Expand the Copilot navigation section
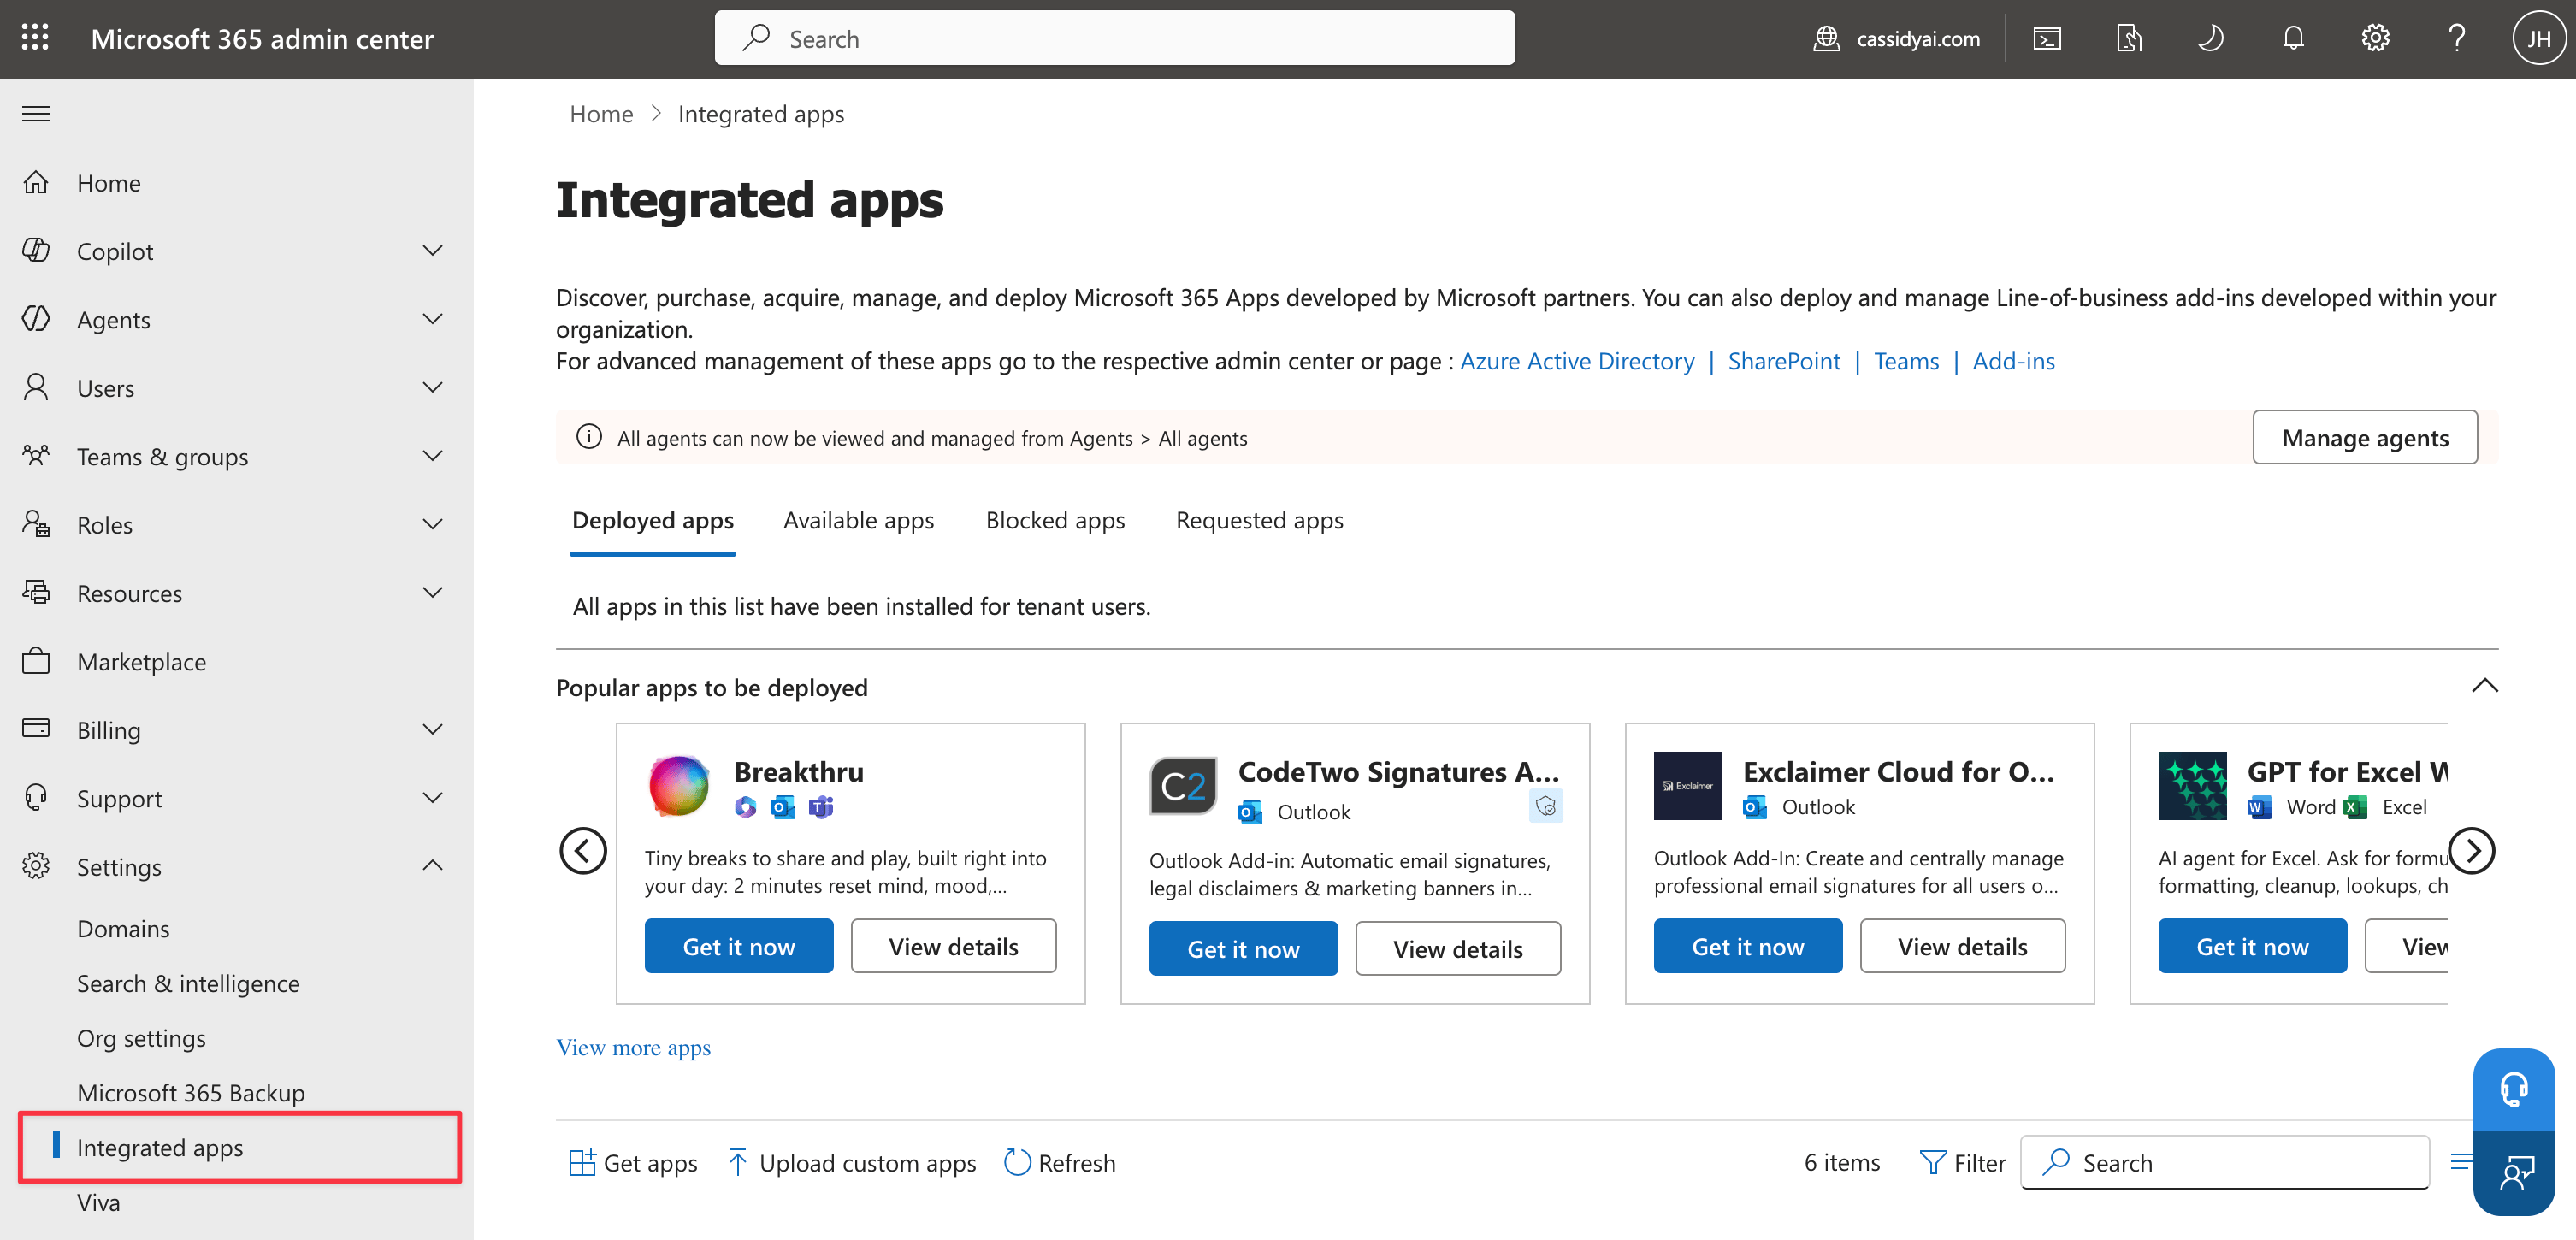 tap(433, 250)
